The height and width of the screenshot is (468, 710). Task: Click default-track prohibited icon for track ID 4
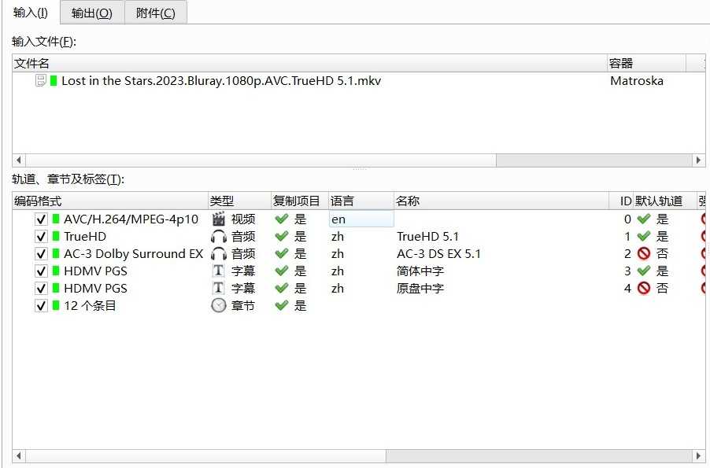tap(644, 288)
